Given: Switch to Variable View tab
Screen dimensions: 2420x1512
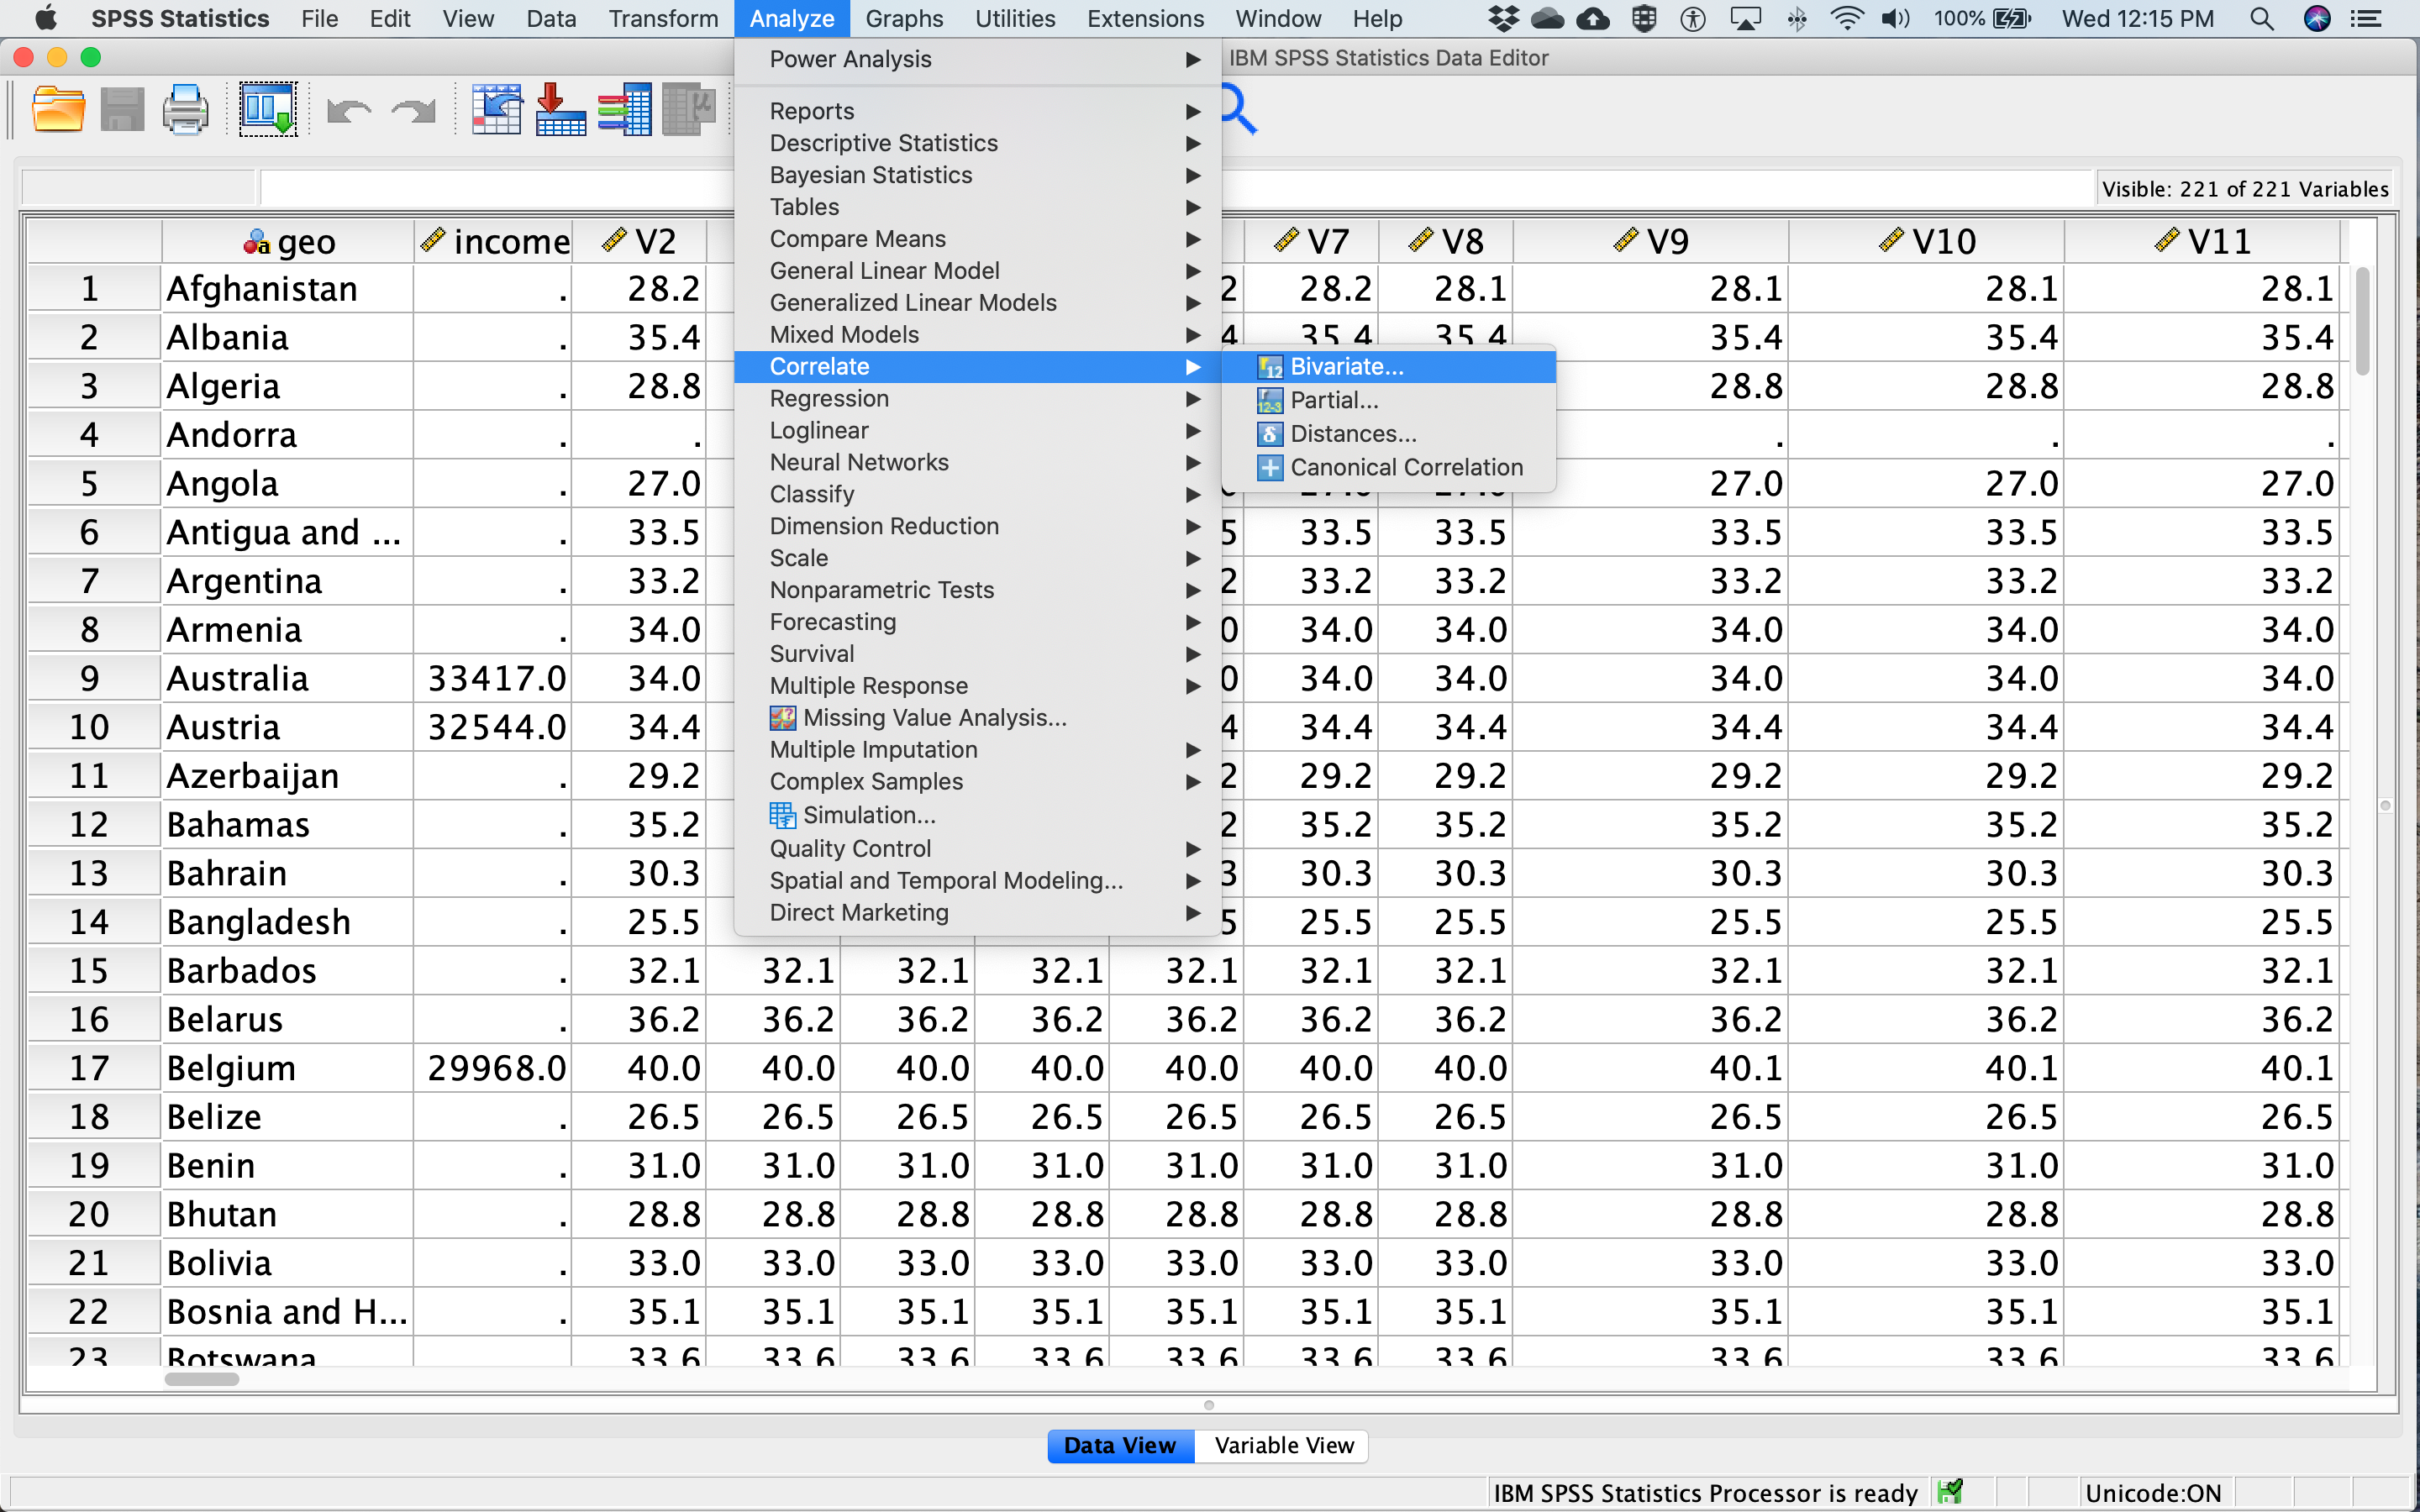Looking at the screenshot, I should coord(1283,1446).
